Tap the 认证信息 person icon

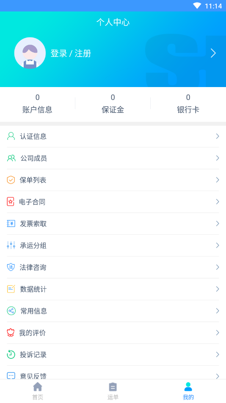[x=11, y=136]
